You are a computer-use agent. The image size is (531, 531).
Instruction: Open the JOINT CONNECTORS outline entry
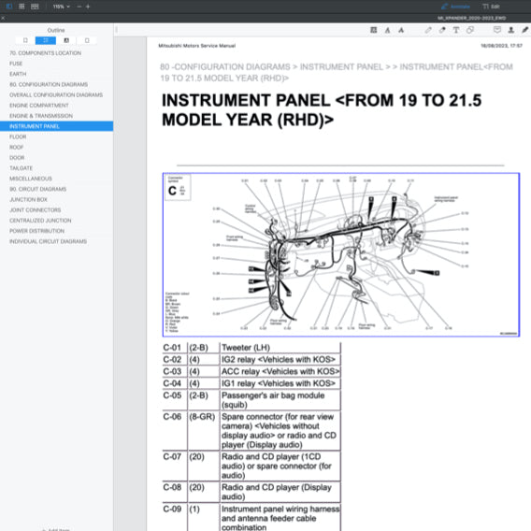[x=36, y=210]
